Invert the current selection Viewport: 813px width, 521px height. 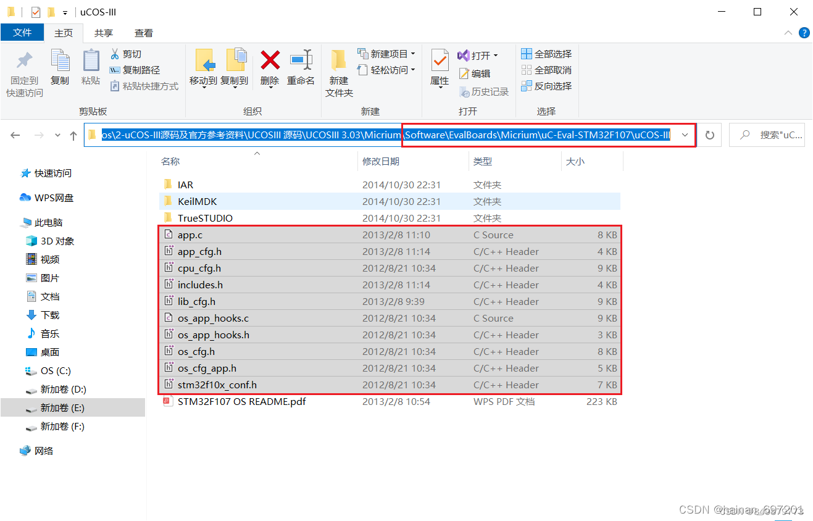point(546,86)
